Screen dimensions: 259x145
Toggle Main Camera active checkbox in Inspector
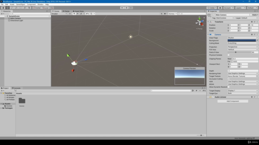(214, 15)
